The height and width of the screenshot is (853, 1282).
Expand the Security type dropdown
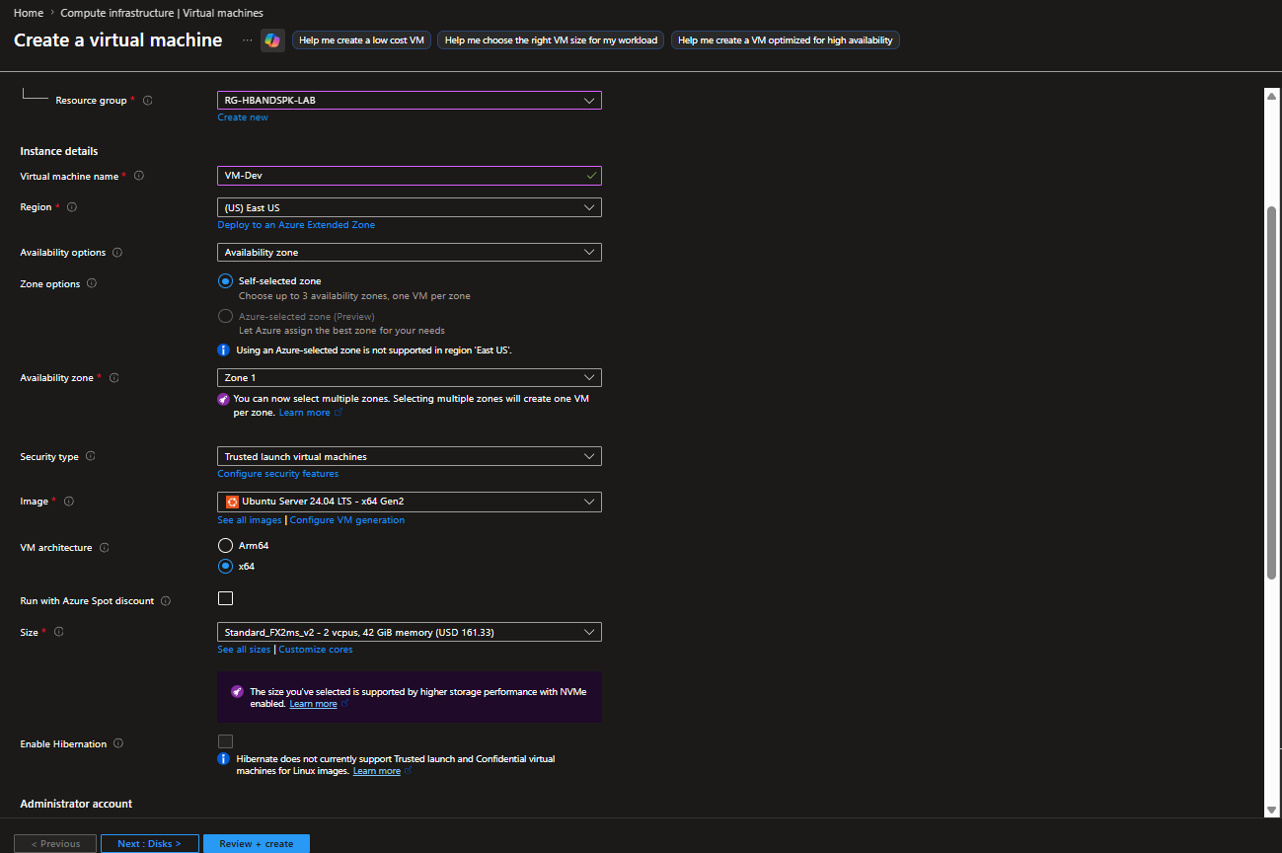pyautogui.click(x=410, y=457)
